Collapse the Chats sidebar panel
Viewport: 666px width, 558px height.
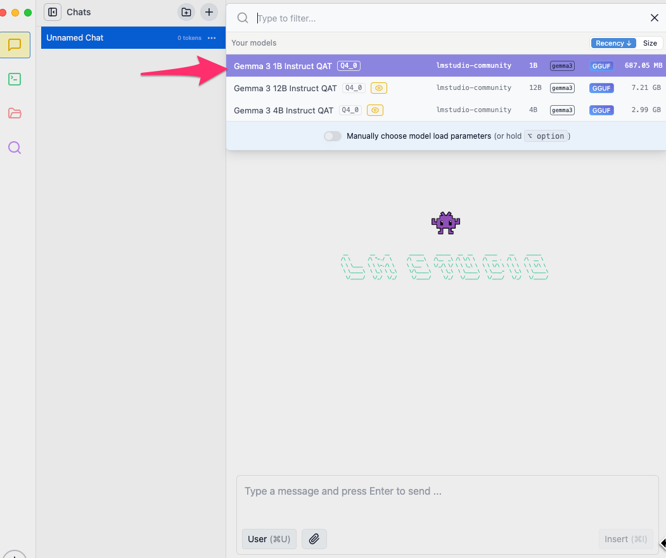53,12
